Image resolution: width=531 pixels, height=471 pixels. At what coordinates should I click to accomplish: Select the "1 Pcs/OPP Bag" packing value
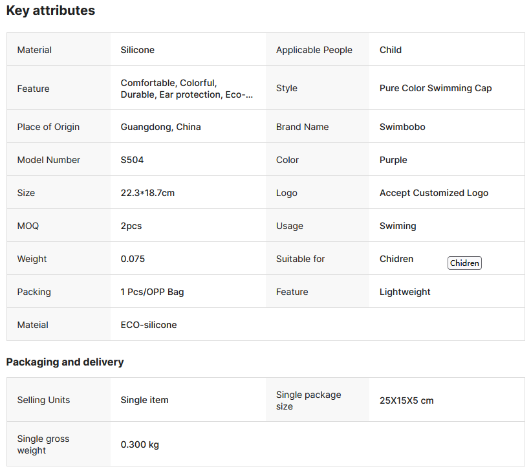point(152,292)
